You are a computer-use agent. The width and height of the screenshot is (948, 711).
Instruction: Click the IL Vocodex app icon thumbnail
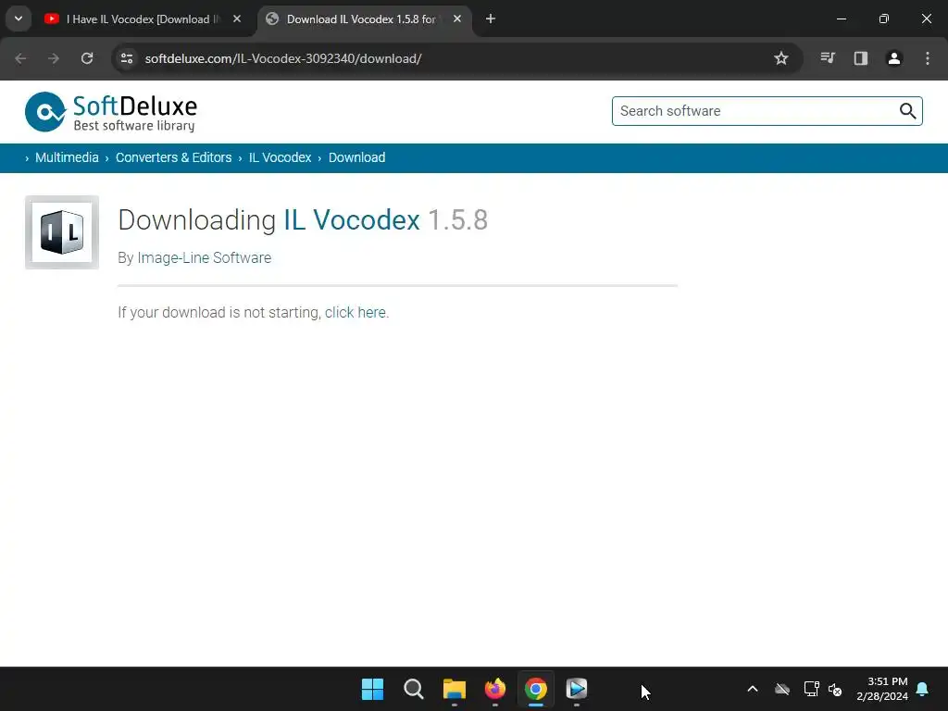tap(62, 232)
